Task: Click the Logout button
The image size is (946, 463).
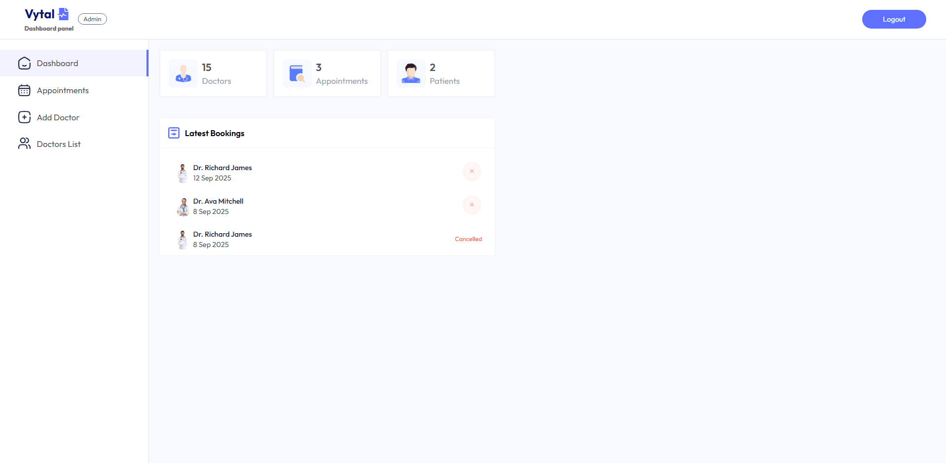Action: [x=893, y=19]
